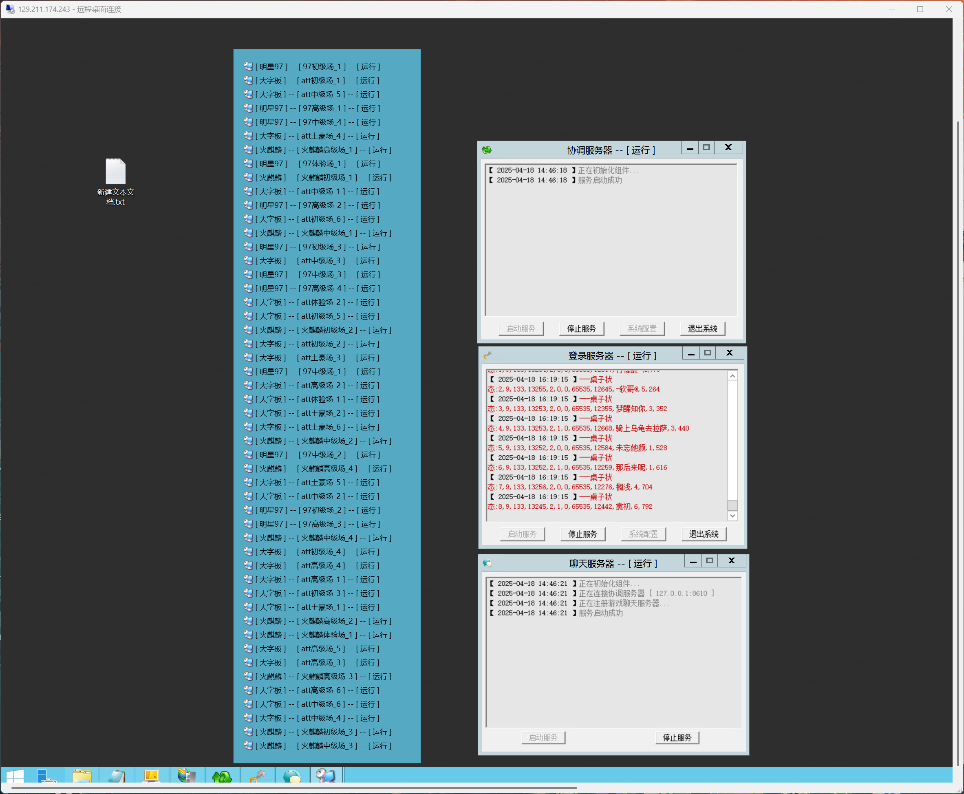This screenshot has height=794, width=964.
Task: Switch to the coordination server green arrows taskbar icon
Action: tap(222, 776)
